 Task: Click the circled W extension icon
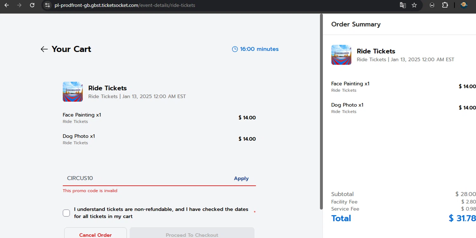(x=432, y=5)
